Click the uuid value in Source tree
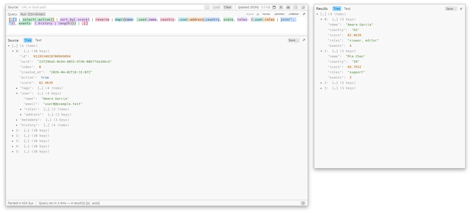Screen dimensions: 471x213 (x=74, y=62)
